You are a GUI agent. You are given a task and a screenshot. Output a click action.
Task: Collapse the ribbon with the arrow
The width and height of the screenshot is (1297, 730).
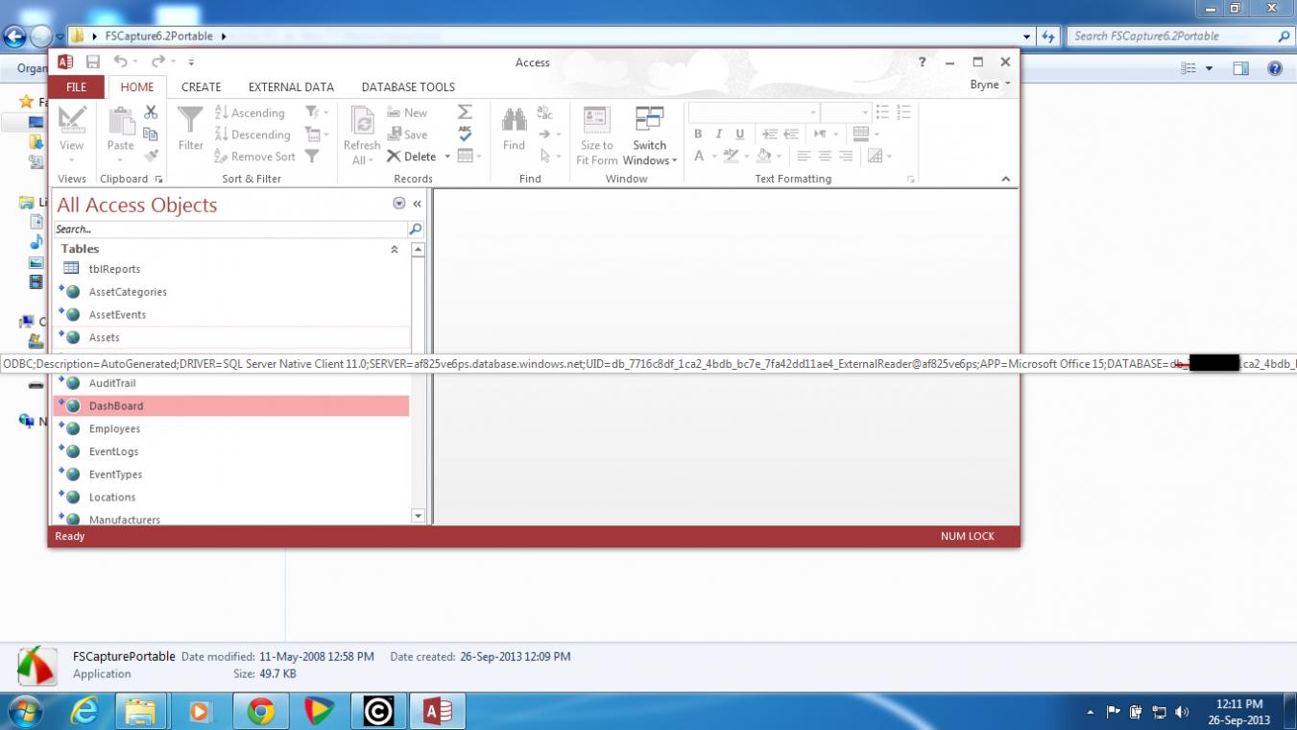pos(1005,179)
